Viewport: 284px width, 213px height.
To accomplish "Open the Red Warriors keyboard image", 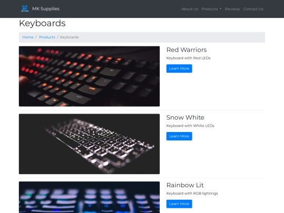I will click(89, 76).
